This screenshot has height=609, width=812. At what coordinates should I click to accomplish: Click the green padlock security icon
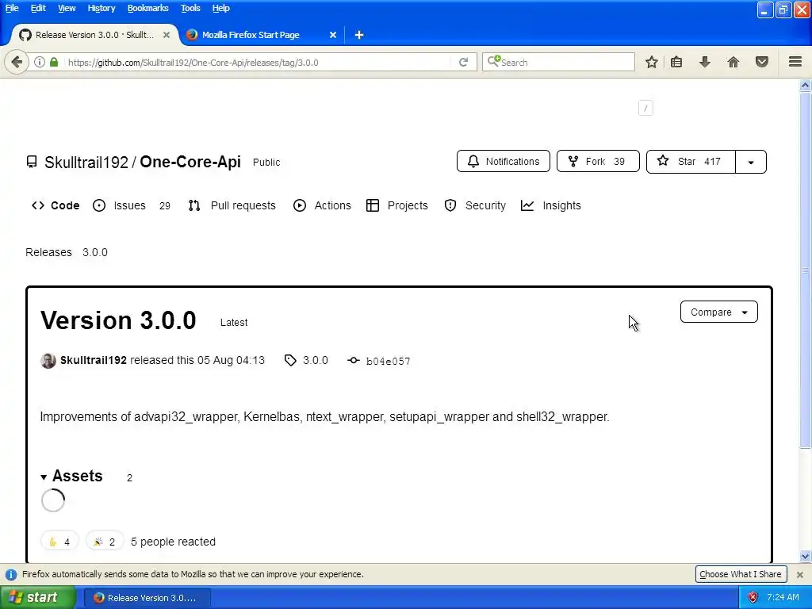pyautogui.click(x=54, y=62)
